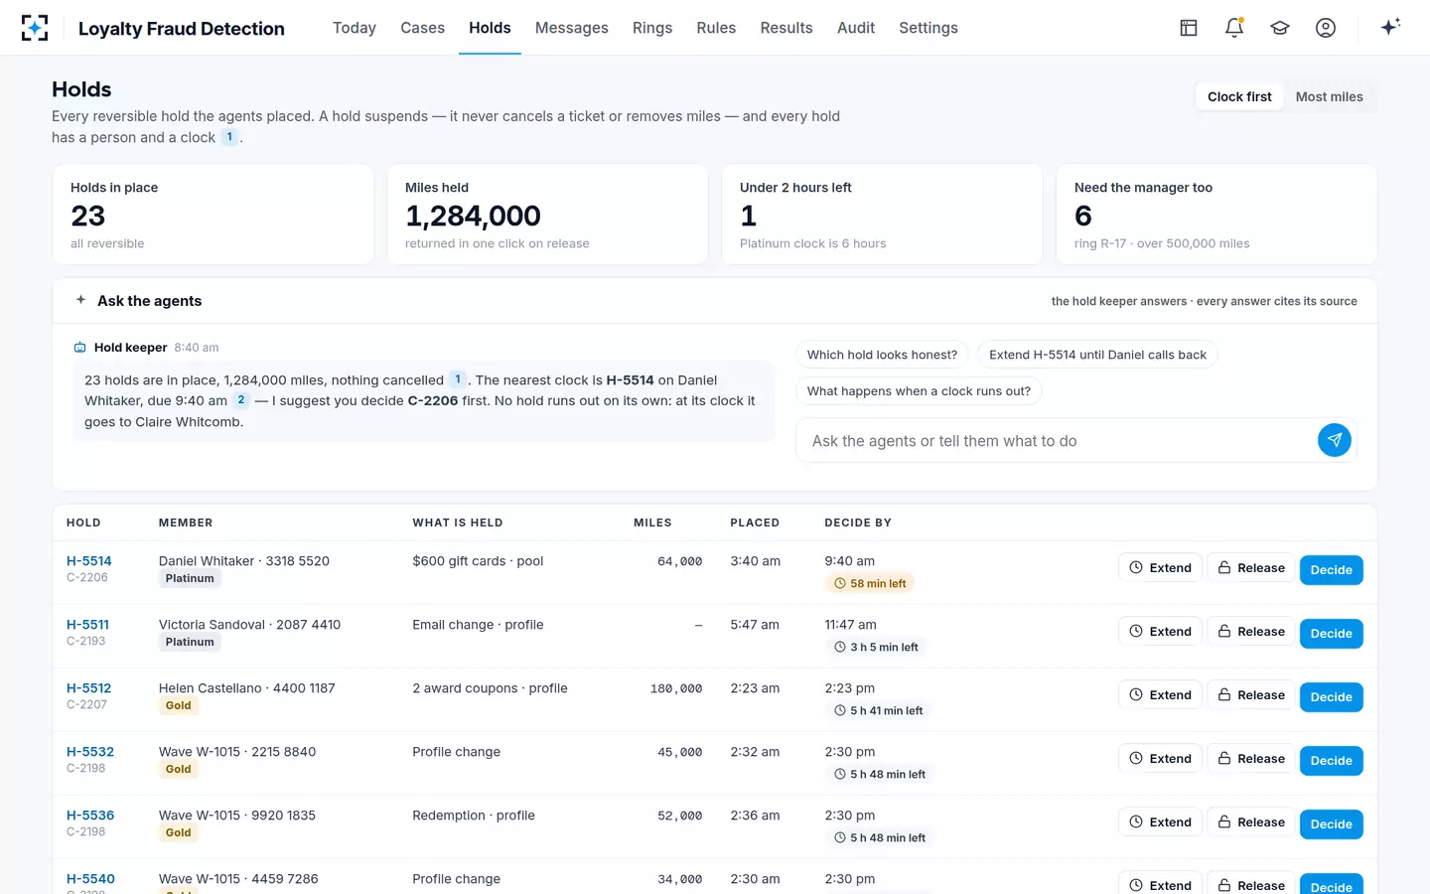Choose 'Extend H-5514 until Daniel calls back' suggestion

click(1097, 355)
